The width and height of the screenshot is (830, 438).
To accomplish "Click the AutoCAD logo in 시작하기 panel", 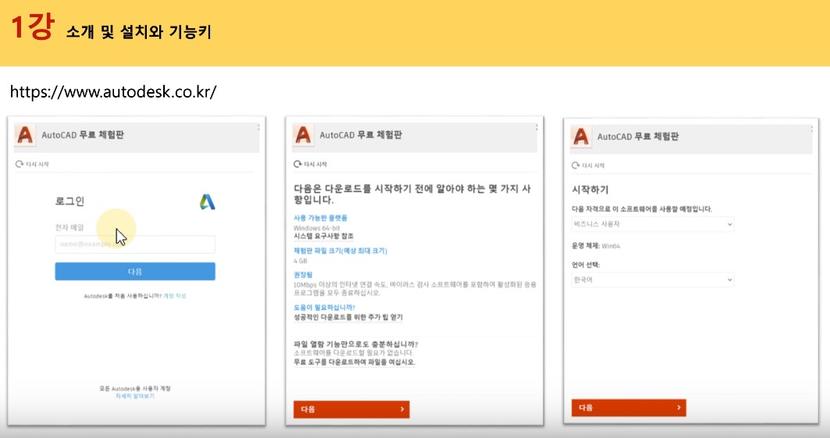I will [581, 137].
